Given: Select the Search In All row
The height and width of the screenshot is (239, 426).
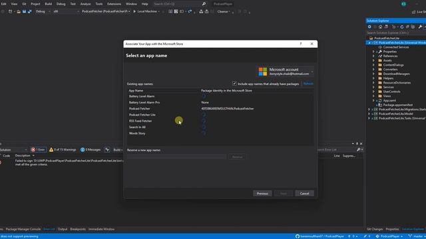Looking at the screenshot, I should (220, 127).
